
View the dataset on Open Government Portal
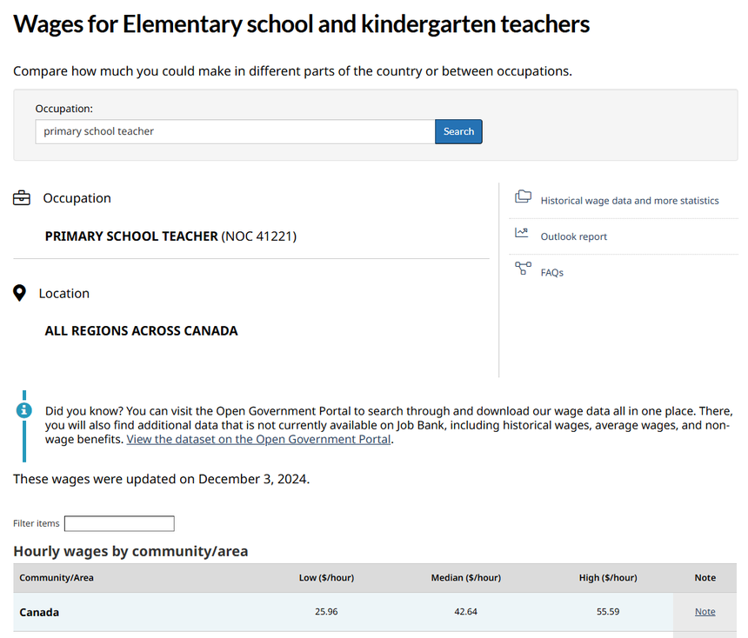259,440
